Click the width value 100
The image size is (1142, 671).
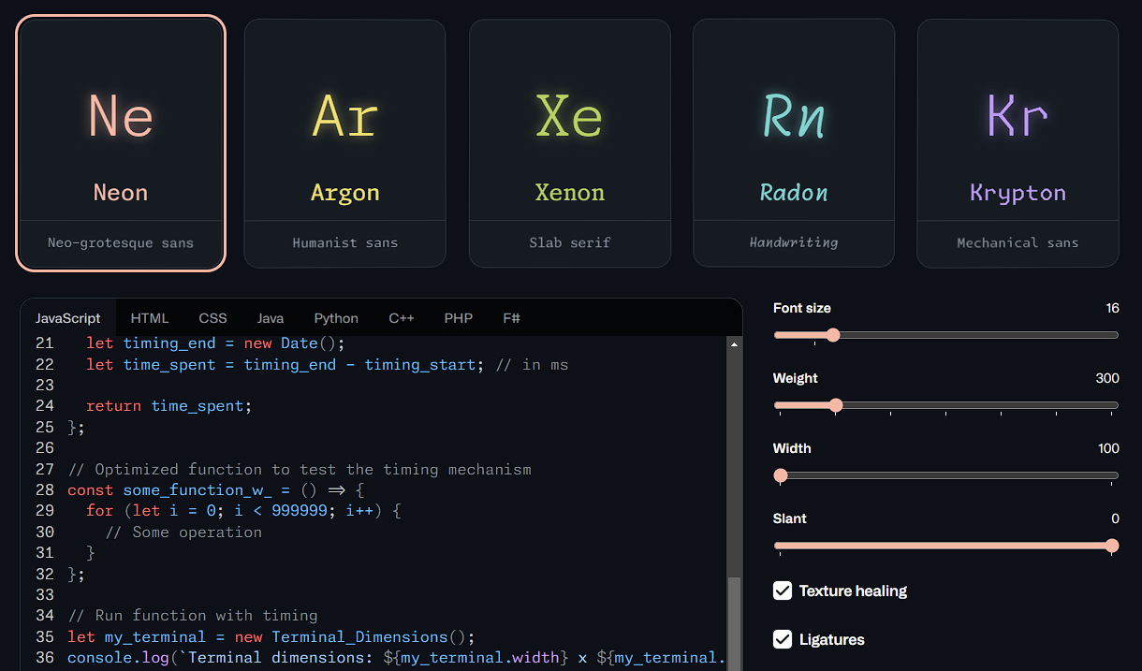tap(1108, 448)
